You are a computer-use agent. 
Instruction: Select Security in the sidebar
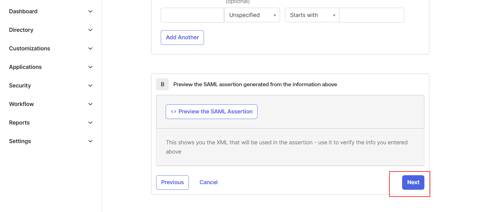(x=20, y=86)
